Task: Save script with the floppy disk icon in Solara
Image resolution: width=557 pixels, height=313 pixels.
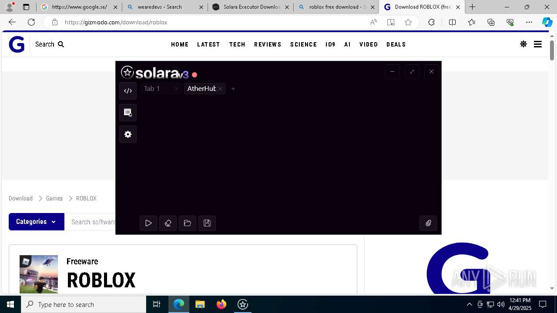Action: (207, 223)
